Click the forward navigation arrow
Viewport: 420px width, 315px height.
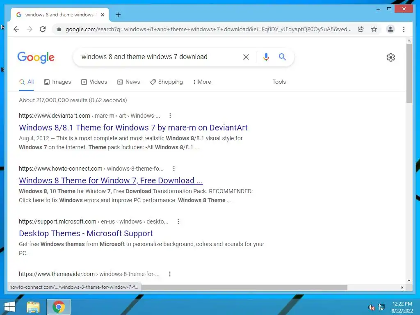point(30,29)
